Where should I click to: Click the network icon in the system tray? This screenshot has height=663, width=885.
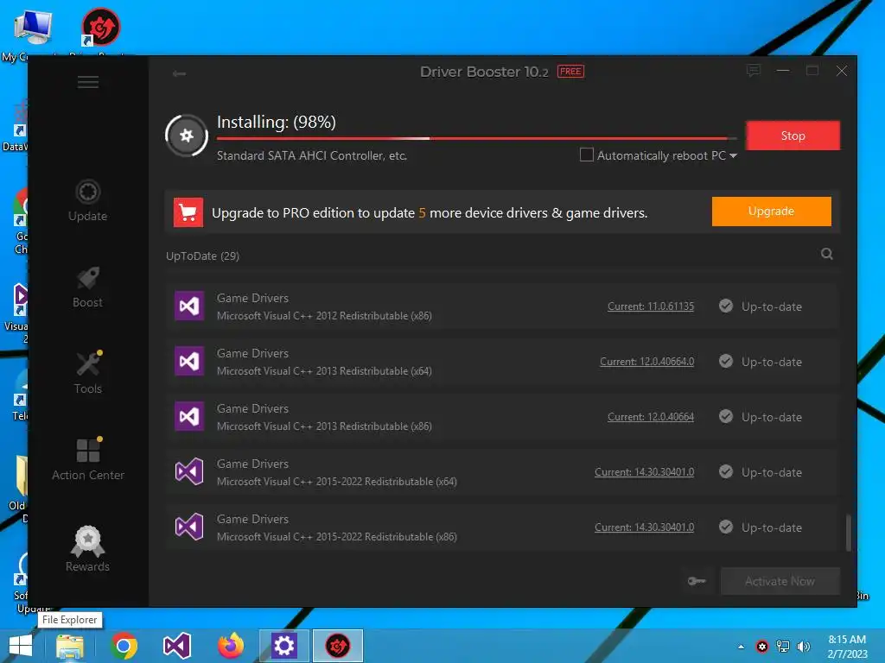pyautogui.click(x=783, y=647)
